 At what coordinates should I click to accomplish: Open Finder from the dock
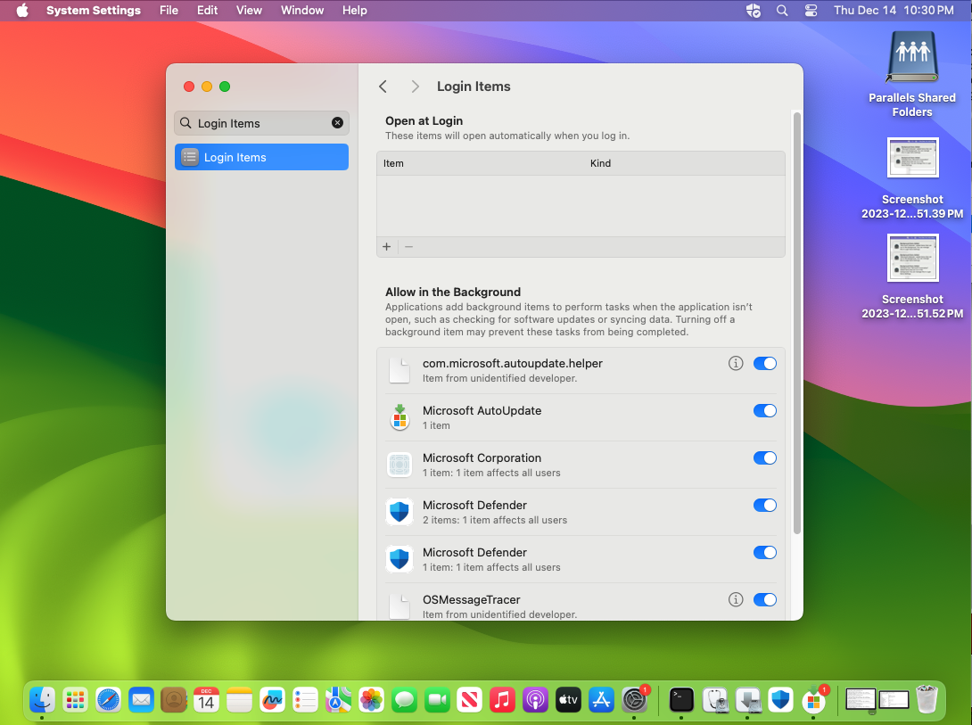pos(42,700)
